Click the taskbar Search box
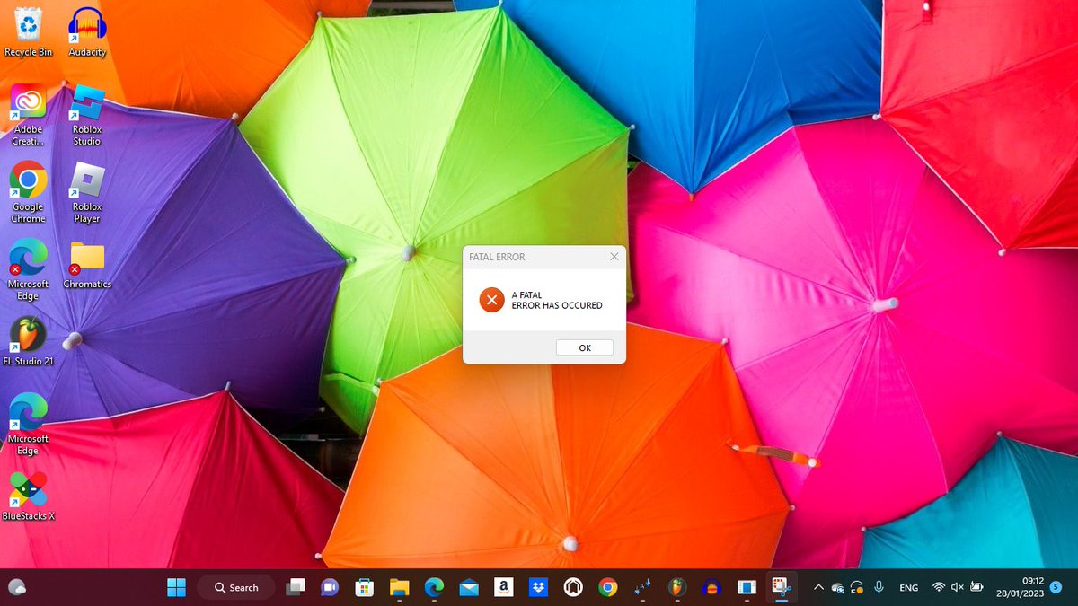Image resolution: width=1078 pixels, height=606 pixels. click(236, 587)
